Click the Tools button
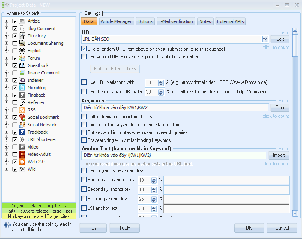Screen dimensions: 302x239 (124, 228)
